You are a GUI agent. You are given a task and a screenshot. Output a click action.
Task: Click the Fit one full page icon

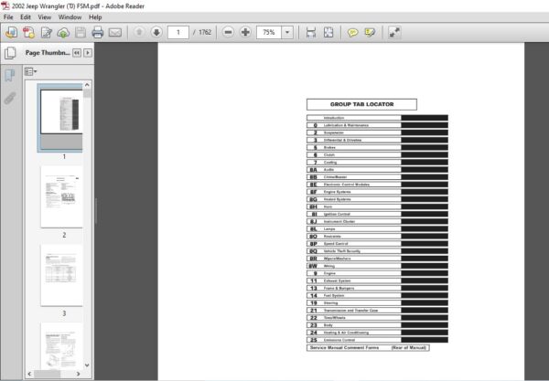coord(328,33)
